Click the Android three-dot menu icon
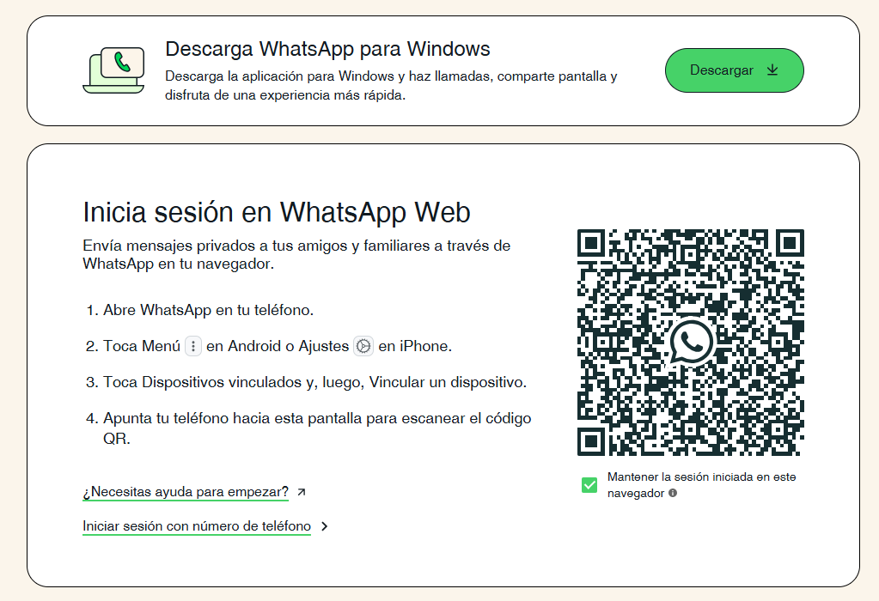The height and width of the screenshot is (601, 879). point(192,346)
